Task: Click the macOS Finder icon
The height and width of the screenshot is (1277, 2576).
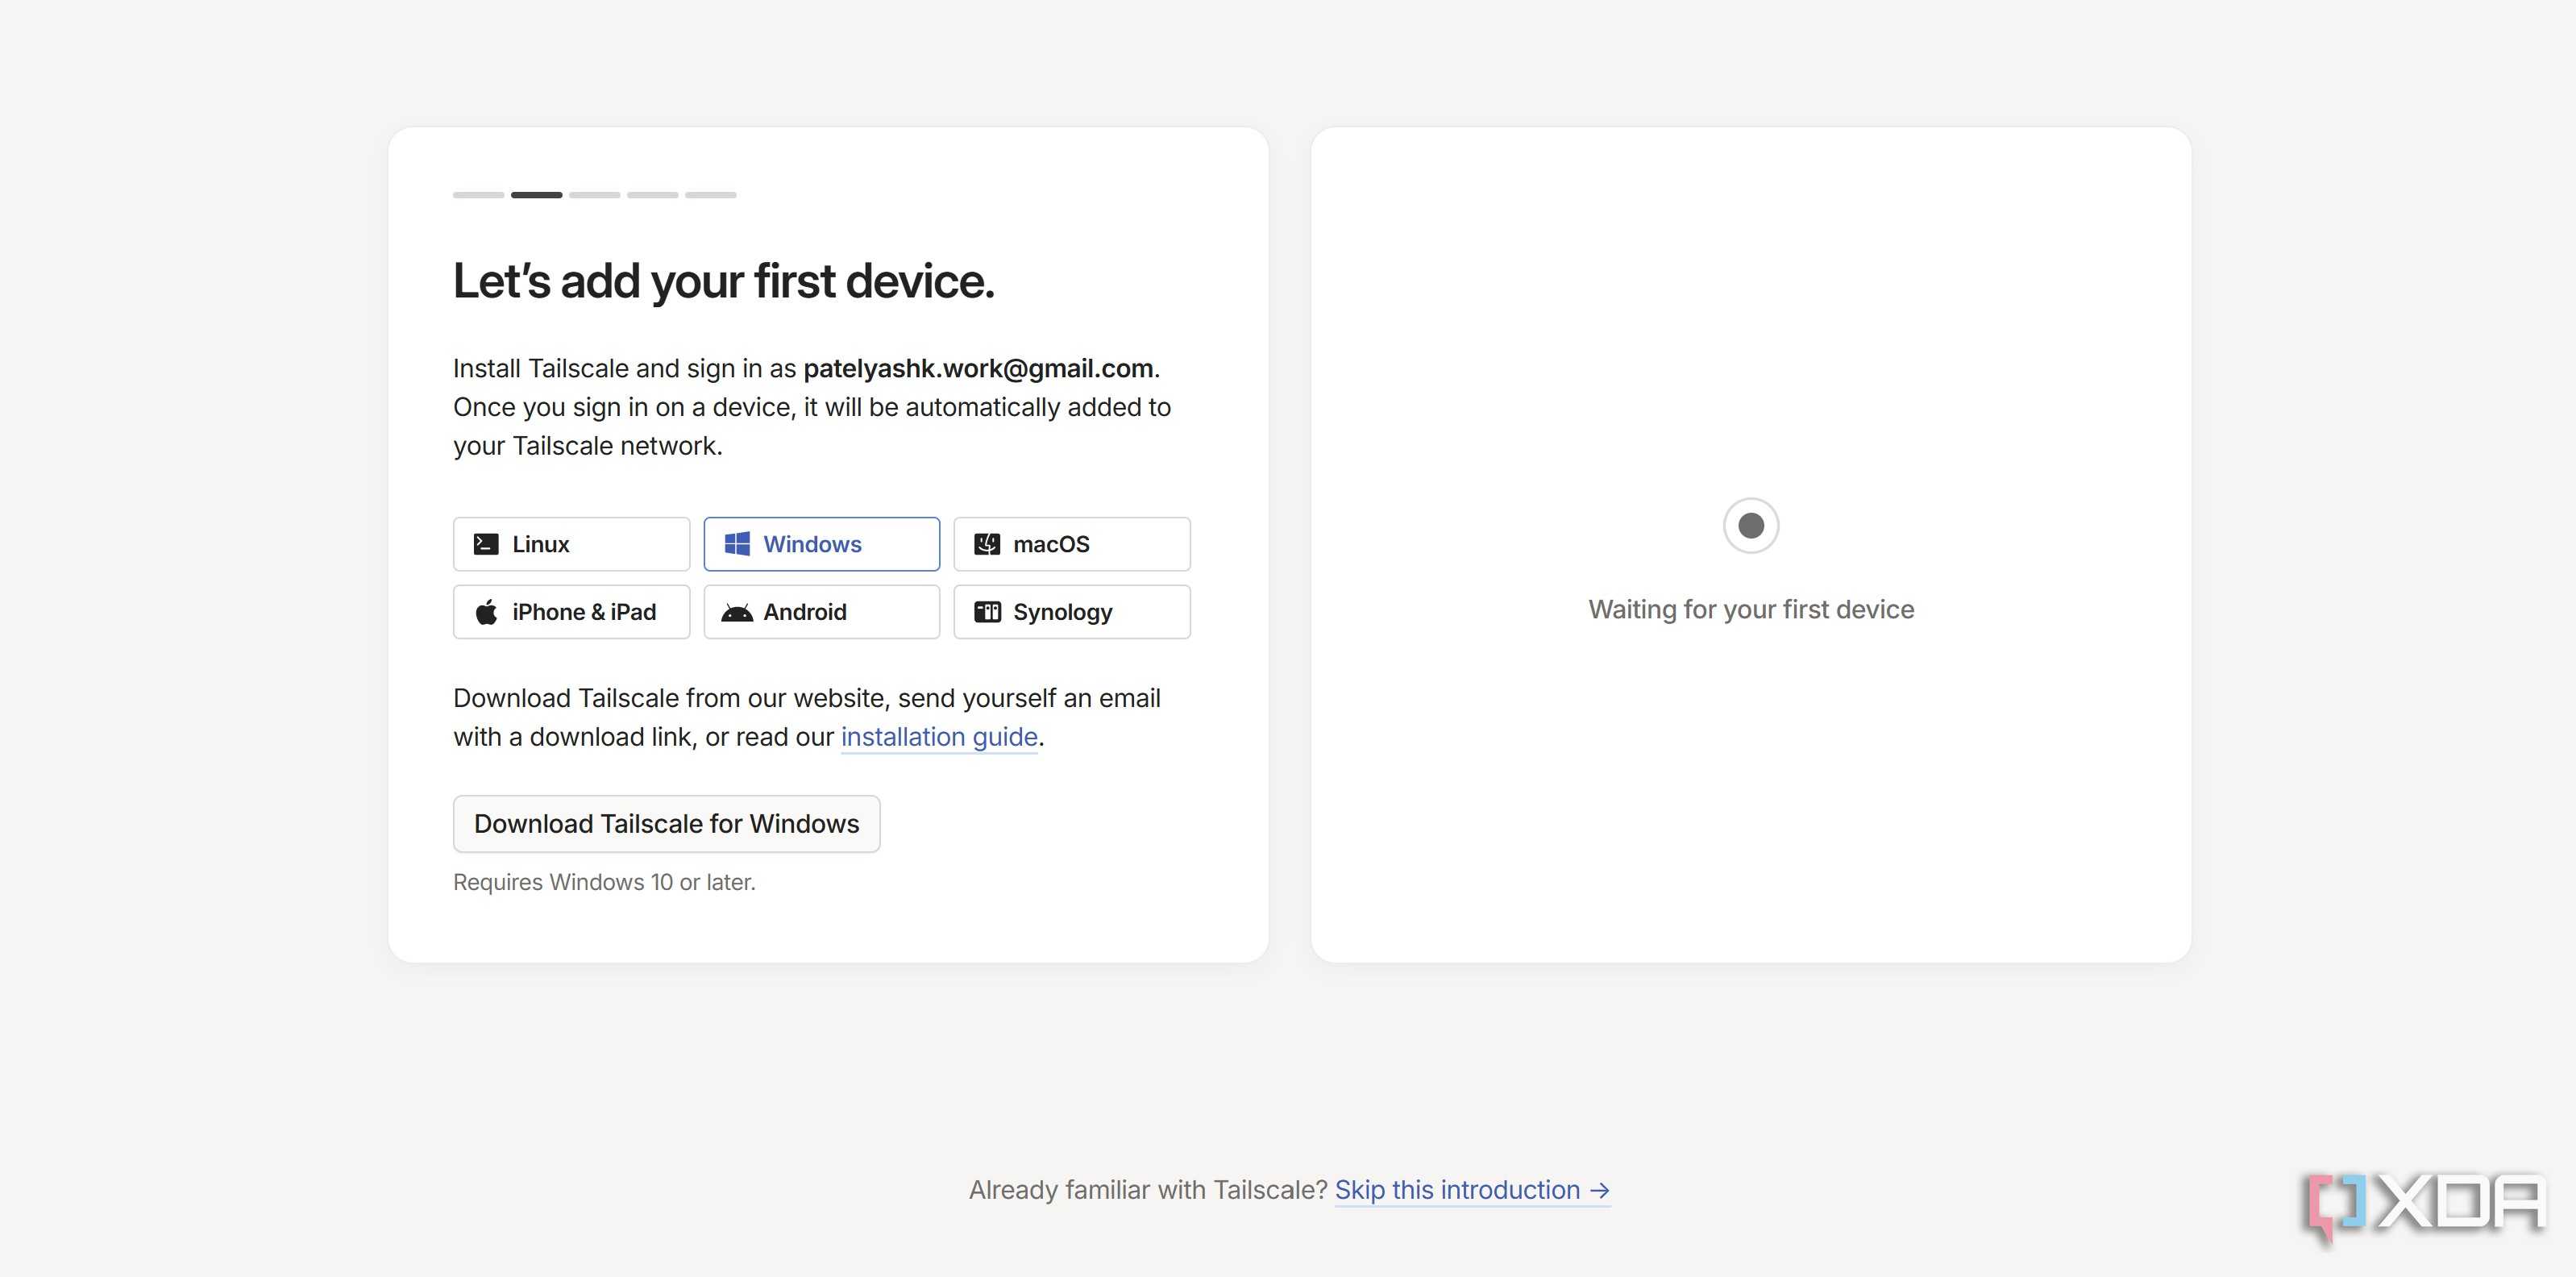Action: click(x=987, y=544)
